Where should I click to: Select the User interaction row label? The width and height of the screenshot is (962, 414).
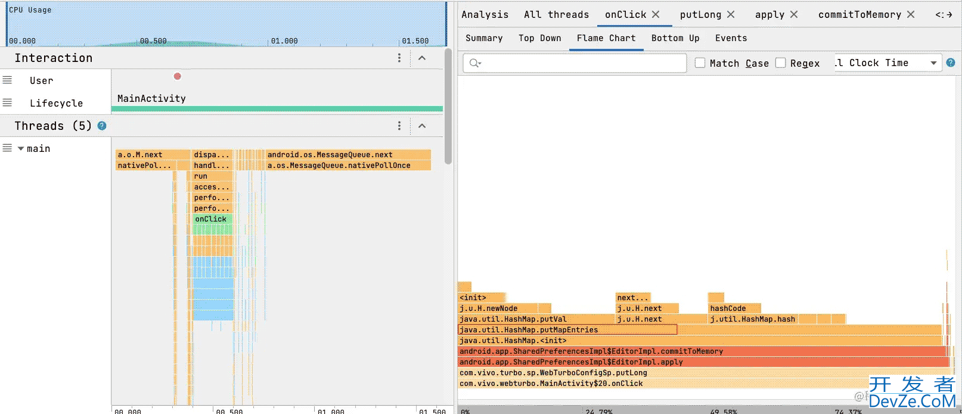42,80
